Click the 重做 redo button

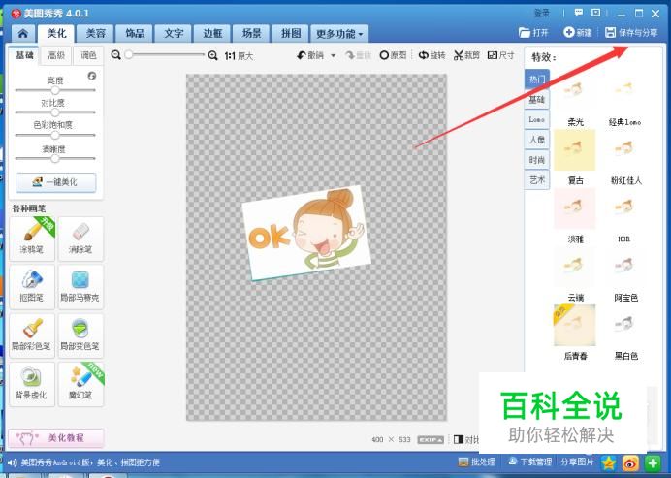click(x=358, y=55)
